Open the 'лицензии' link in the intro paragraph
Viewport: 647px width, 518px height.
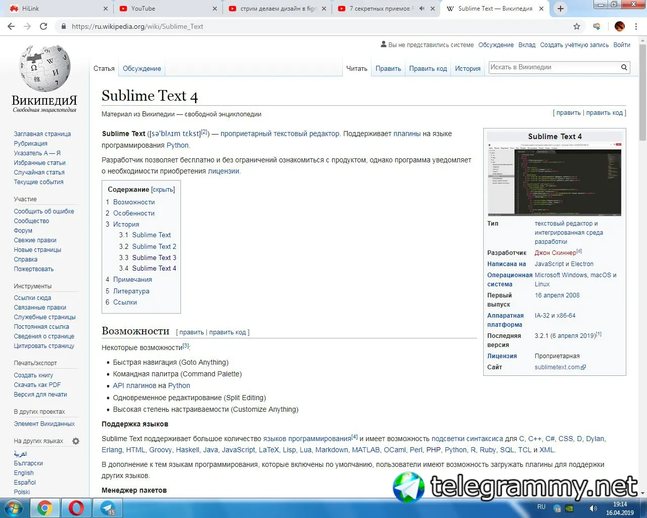click(x=223, y=171)
